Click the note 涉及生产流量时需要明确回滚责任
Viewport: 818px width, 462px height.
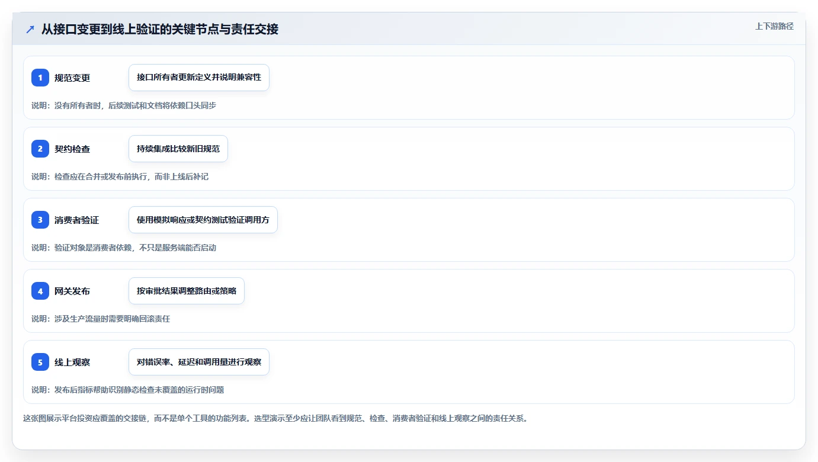101,319
